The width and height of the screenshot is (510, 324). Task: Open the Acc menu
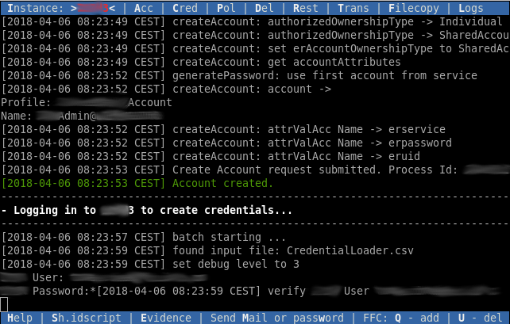(x=144, y=8)
